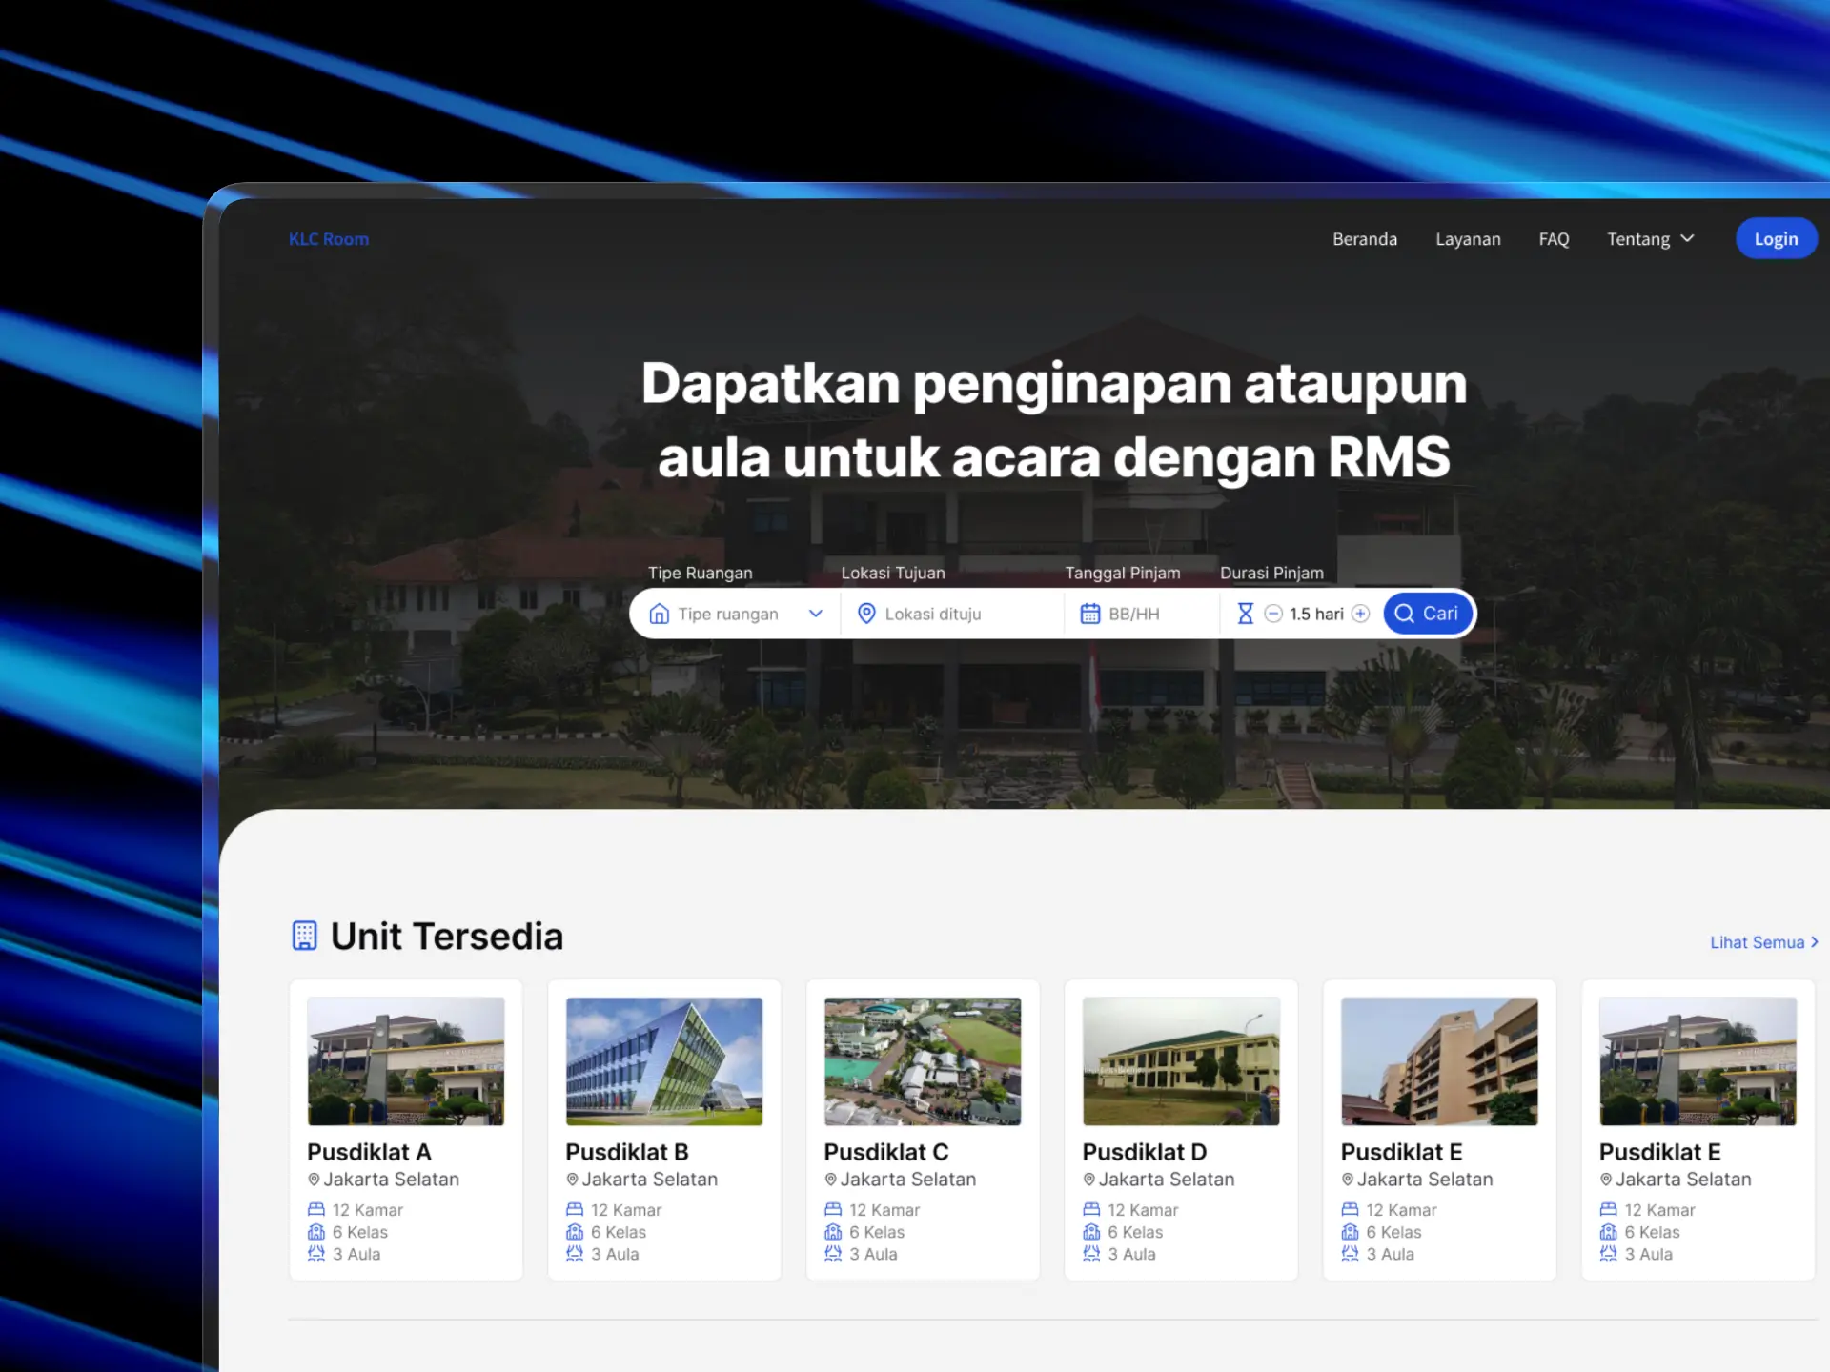Open the calendar icon in Tanggal Pinjam field
Screen dimensions: 1830x1372
1092,614
